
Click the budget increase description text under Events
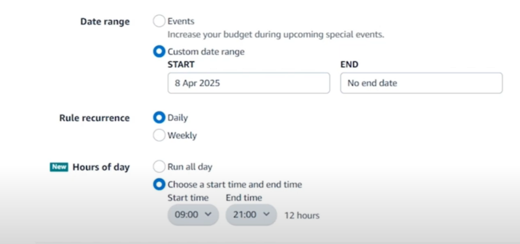(x=276, y=35)
